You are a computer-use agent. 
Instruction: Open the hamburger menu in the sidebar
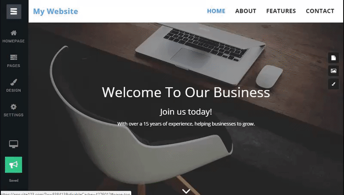(14, 12)
